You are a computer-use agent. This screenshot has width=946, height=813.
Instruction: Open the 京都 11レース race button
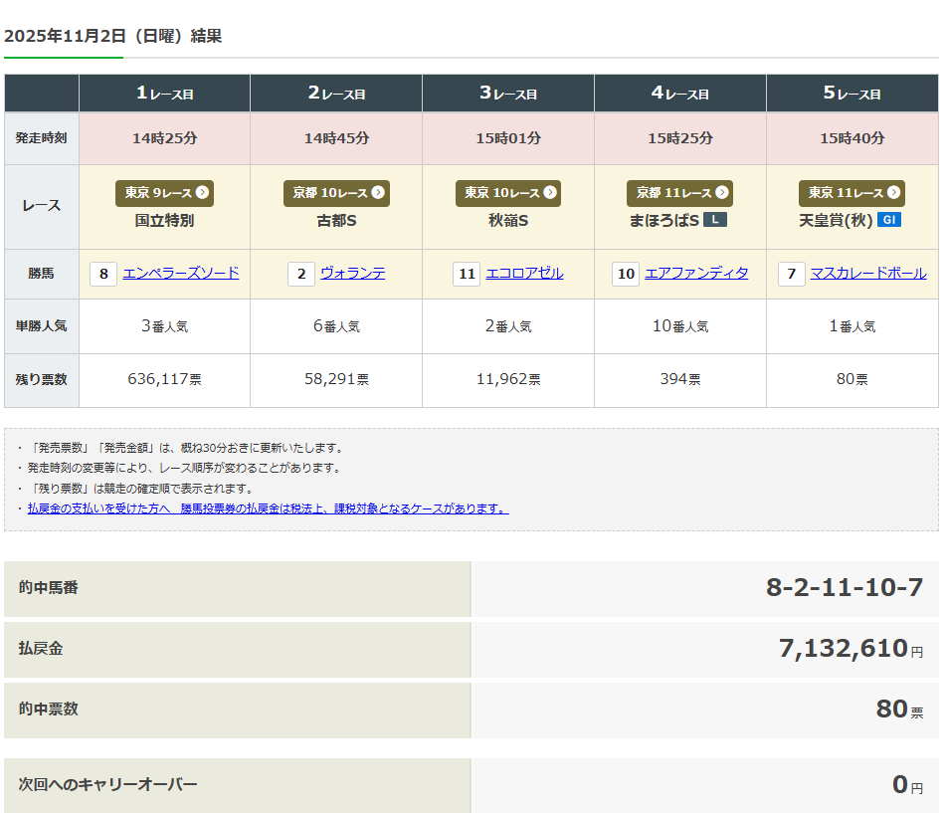(680, 193)
